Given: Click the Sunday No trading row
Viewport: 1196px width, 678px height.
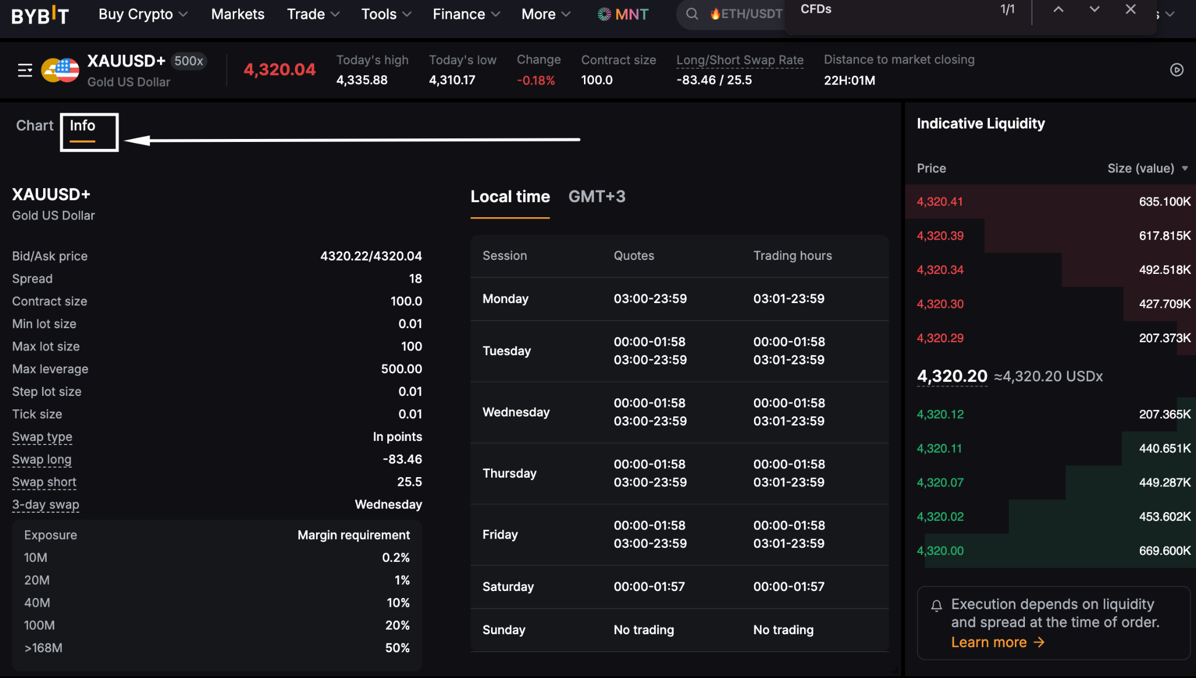Looking at the screenshot, I should point(680,630).
